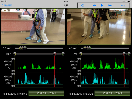Select red position marker on left 10.7 timeline

pyautogui.click(x=55, y=54)
